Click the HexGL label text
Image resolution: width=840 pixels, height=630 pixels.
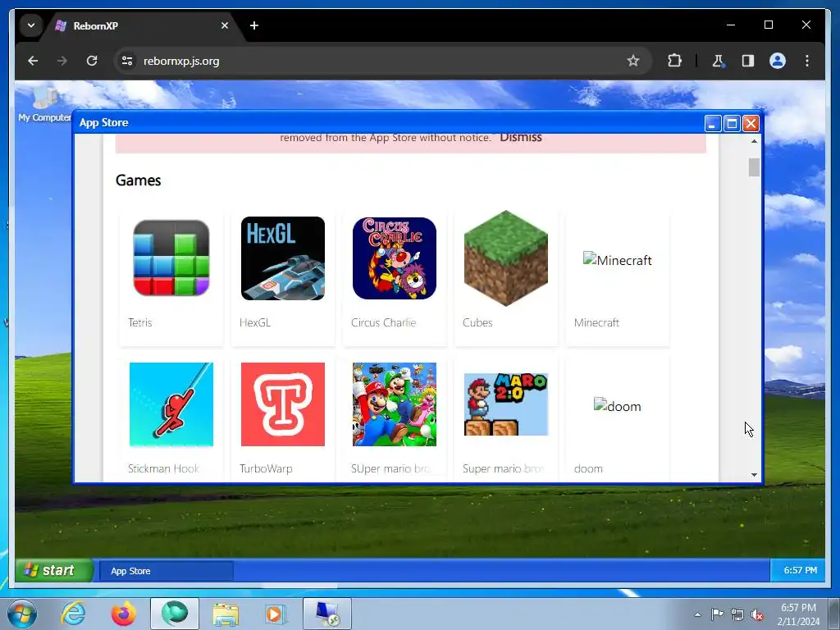(x=255, y=322)
